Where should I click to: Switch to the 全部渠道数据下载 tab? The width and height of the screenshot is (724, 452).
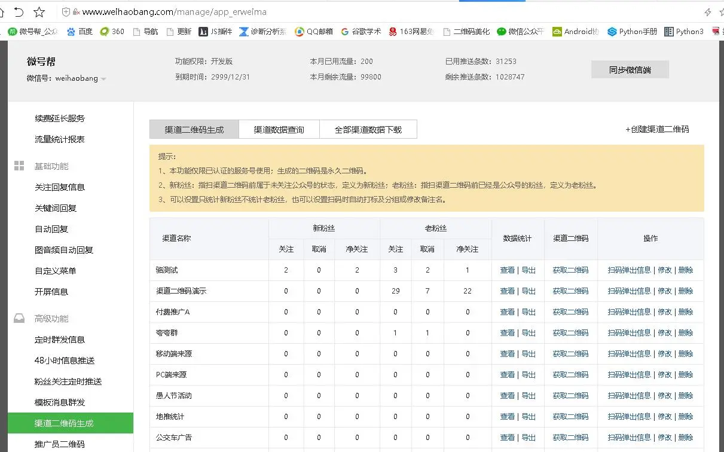coord(368,129)
